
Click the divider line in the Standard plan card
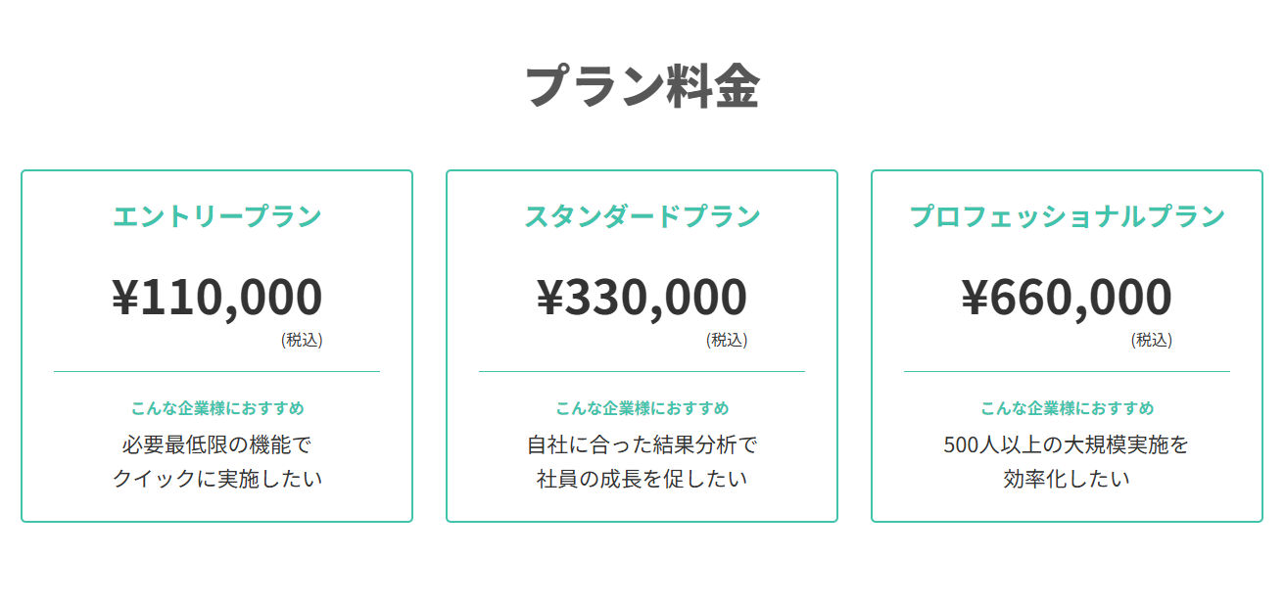(642, 372)
